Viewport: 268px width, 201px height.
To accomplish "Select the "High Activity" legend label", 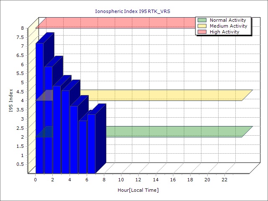I will (224, 32).
